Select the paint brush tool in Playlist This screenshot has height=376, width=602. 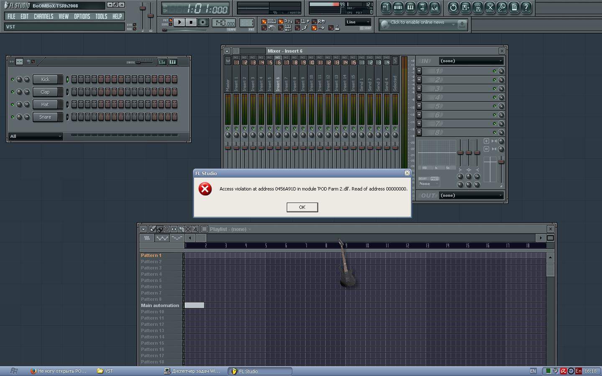pyautogui.click(x=159, y=229)
